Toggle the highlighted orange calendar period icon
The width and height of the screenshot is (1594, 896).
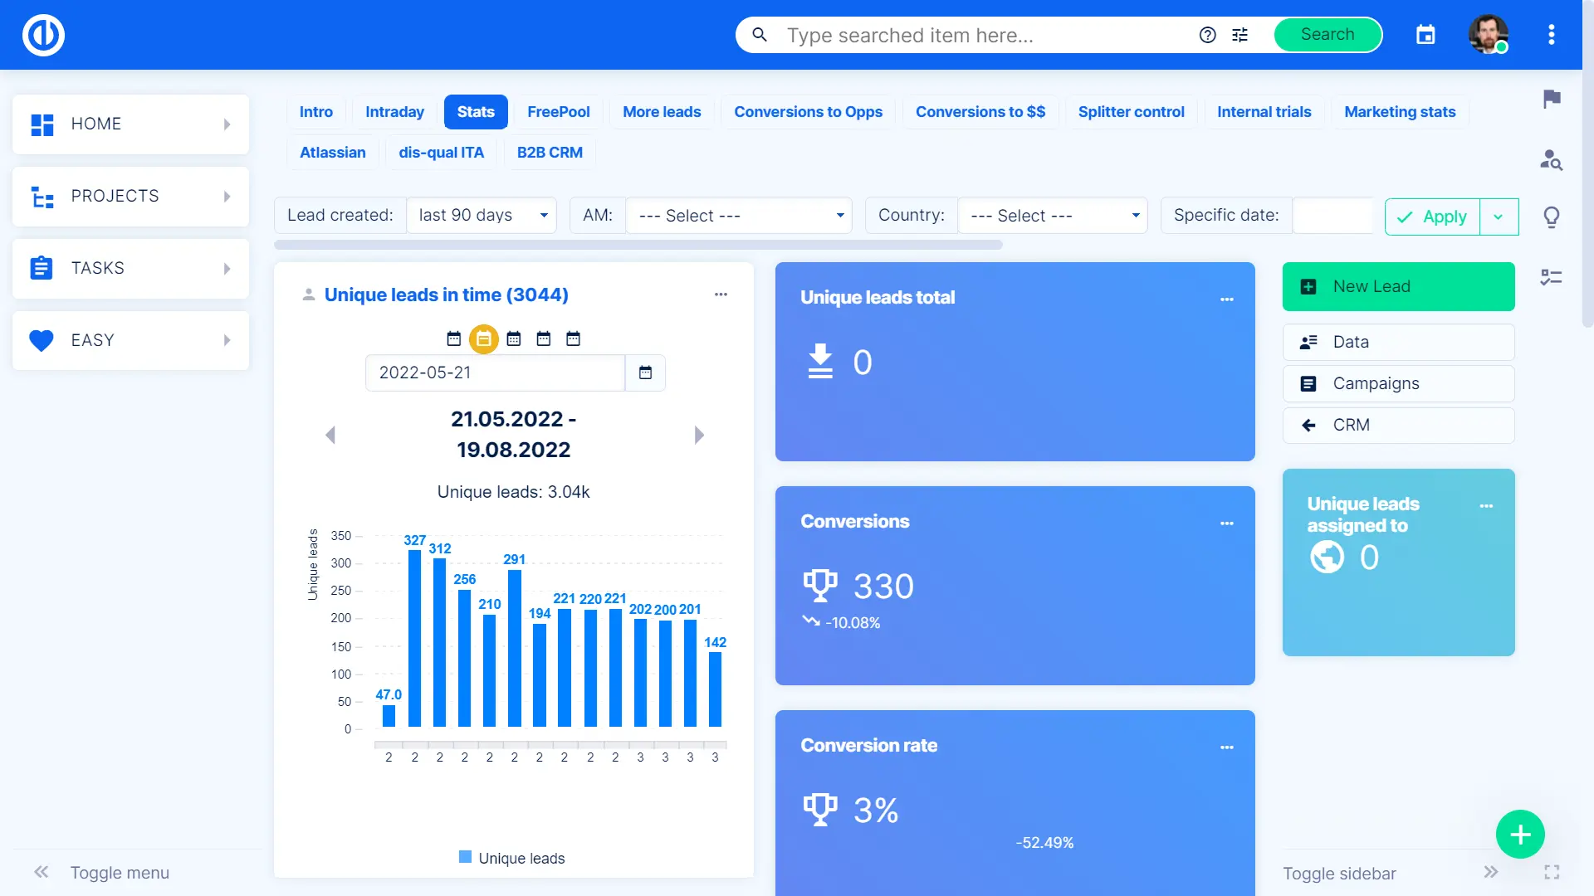(483, 338)
